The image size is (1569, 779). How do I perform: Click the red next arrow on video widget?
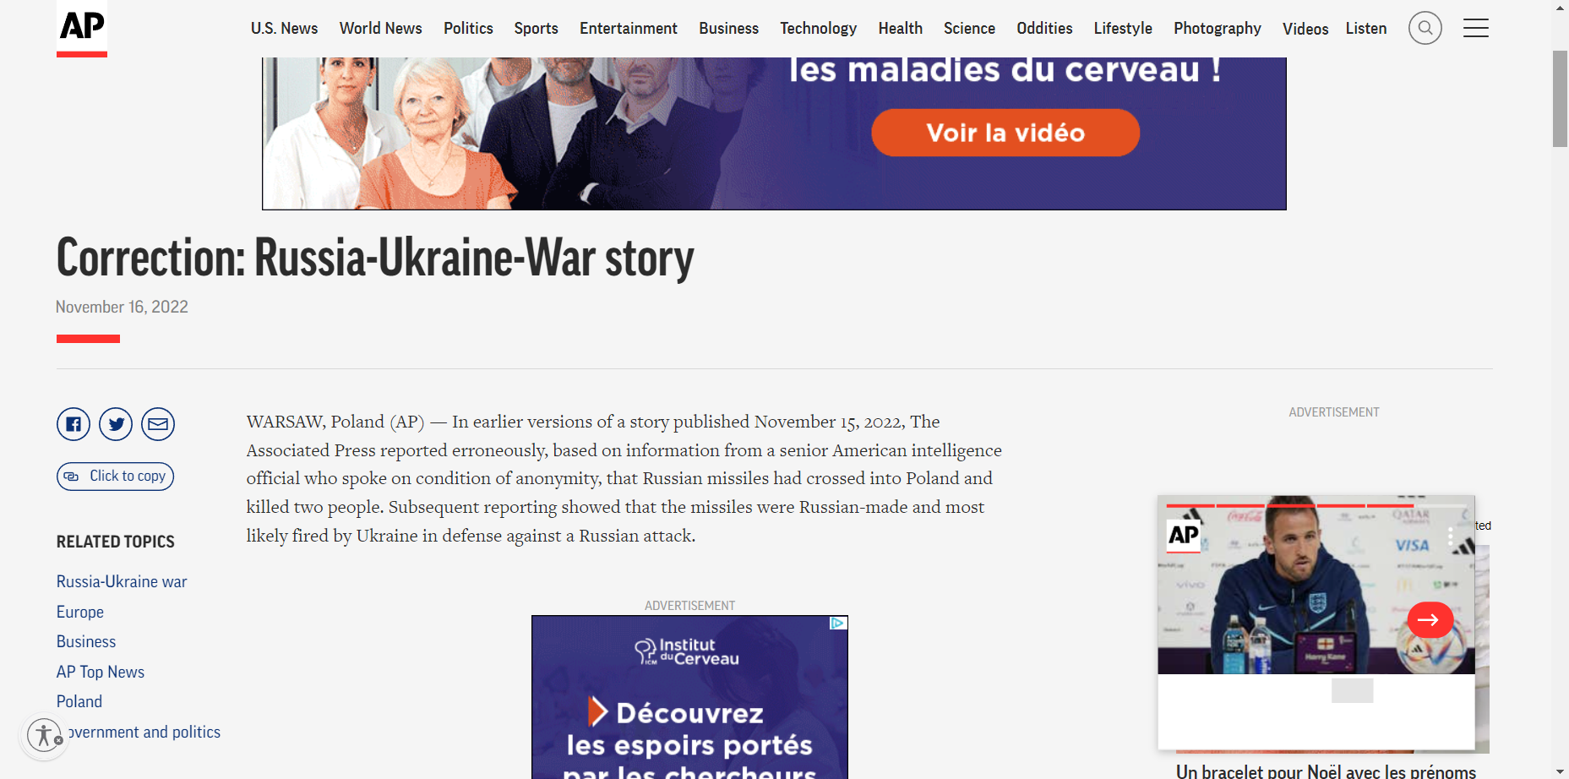click(x=1430, y=620)
